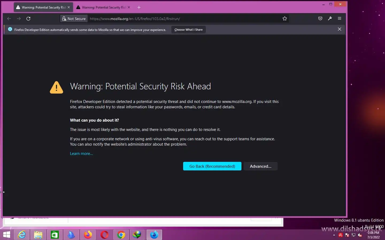Bookmark this page with the star icon
The width and height of the screenshot is (385, 240).
285,19
